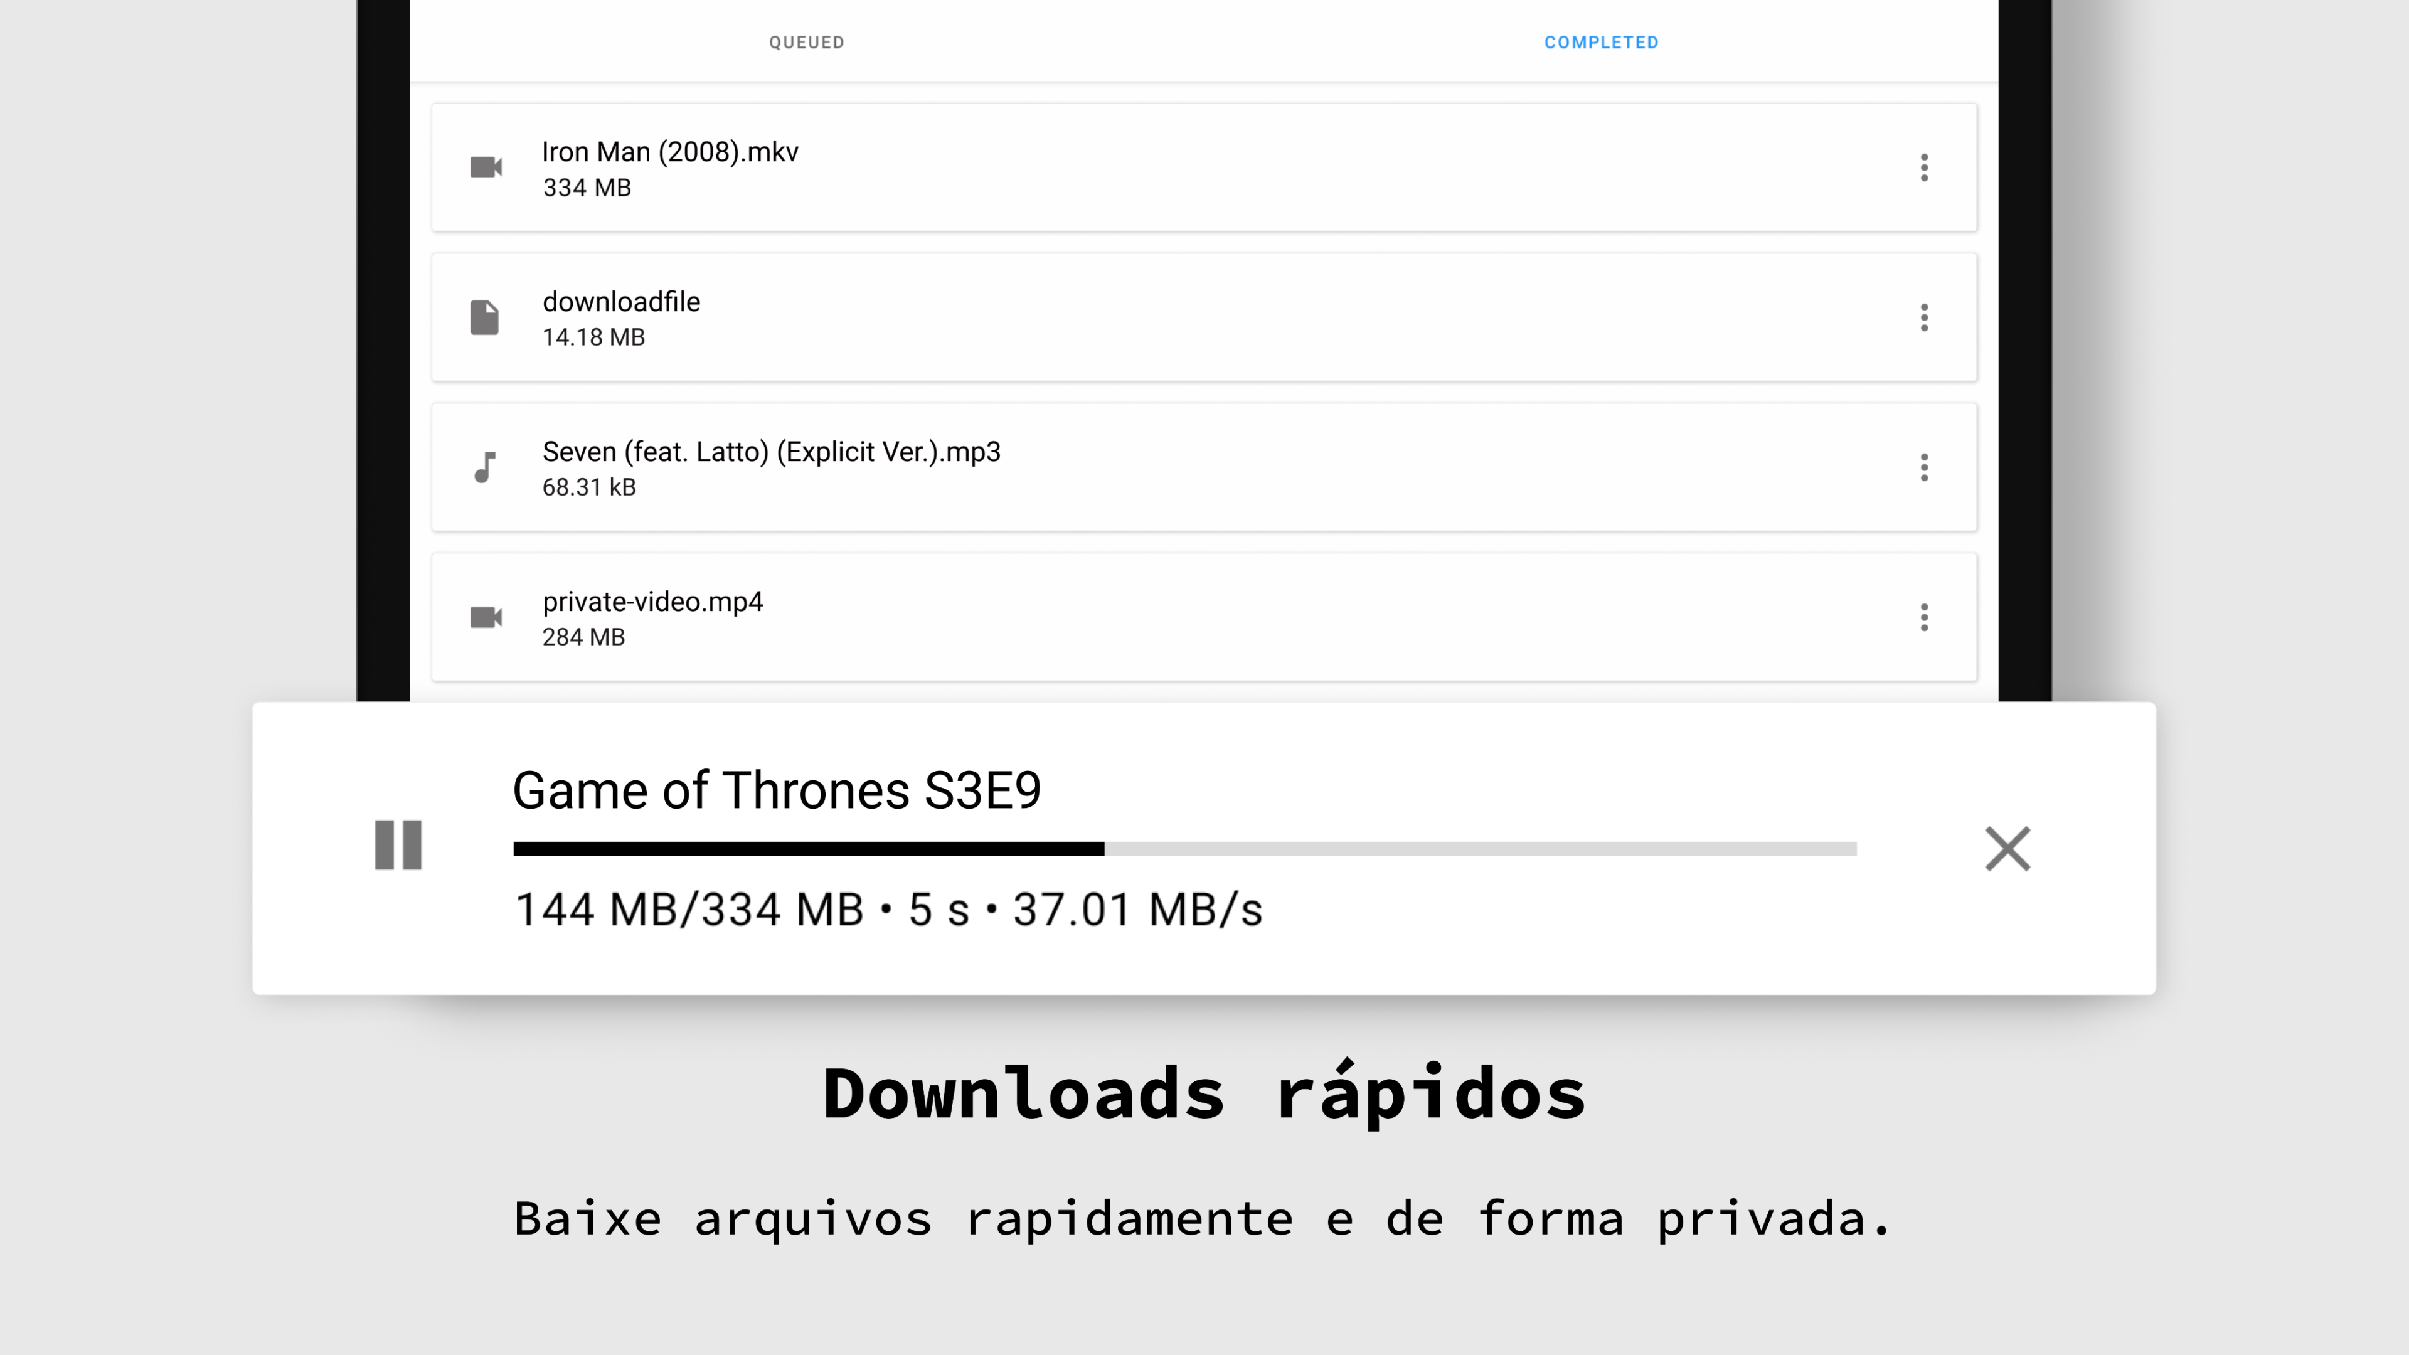The height and width of the screenshot is (1355, 2409).
Task: Switch to the Queued tab
Action: point(806,42)
